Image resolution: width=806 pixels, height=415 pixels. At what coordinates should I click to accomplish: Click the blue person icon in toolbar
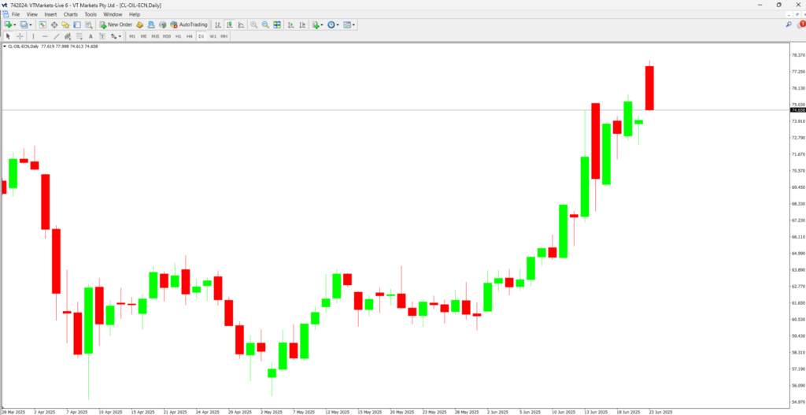(x=151, y=24)
